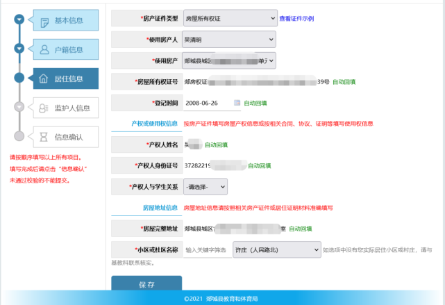Click the guardian icon in 监护人信息 step
The width and height of the screenshot is (445, 305).
(x=44, y=108)
